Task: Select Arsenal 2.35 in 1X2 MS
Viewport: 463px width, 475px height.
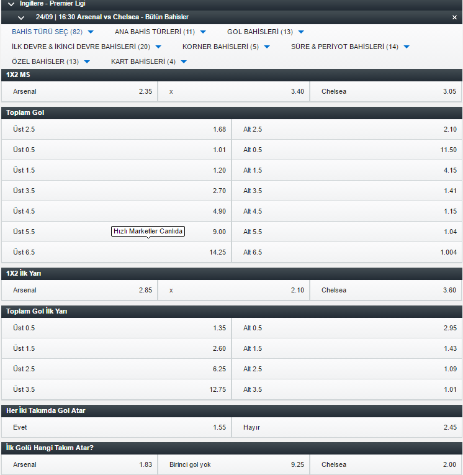Action: point(79,91)
